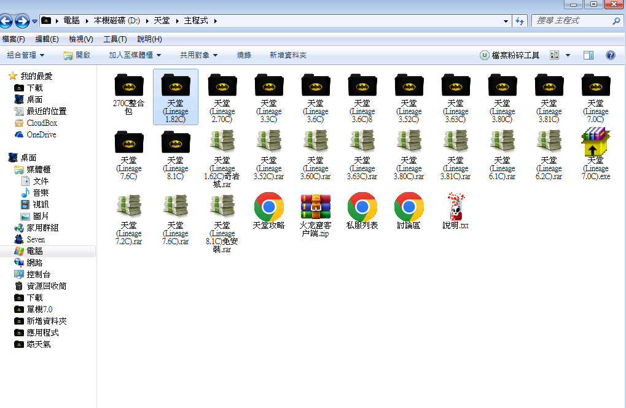Select the 天堂 (Lineage 1.82C) folder
This screenshot has width=626, height=408.
point(175,98)
